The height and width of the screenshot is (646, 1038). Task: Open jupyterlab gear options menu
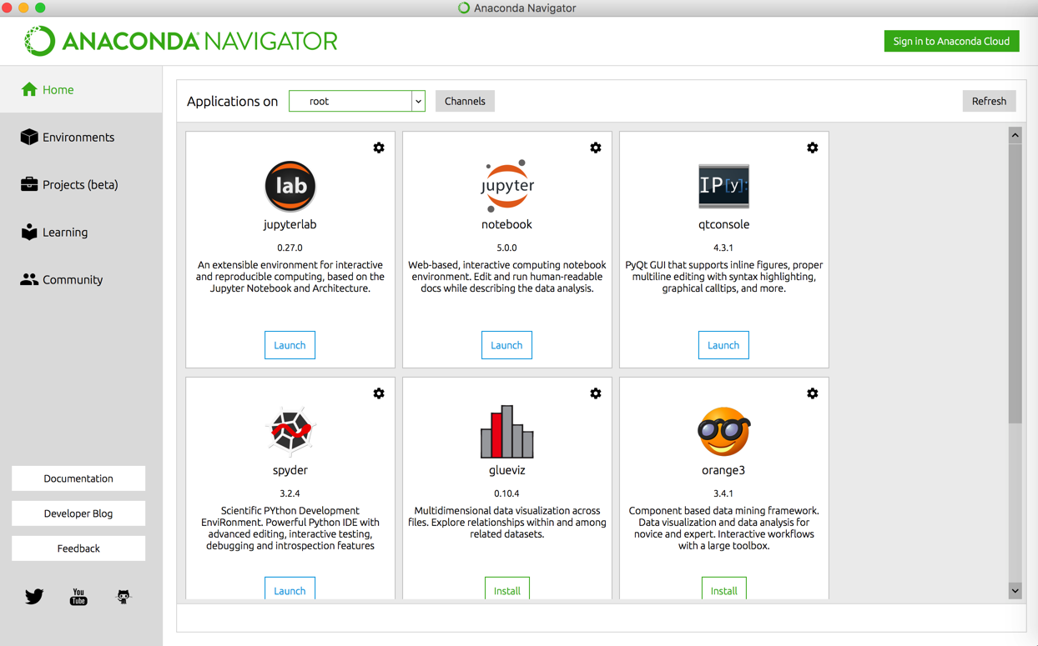(x=379, y=148)
